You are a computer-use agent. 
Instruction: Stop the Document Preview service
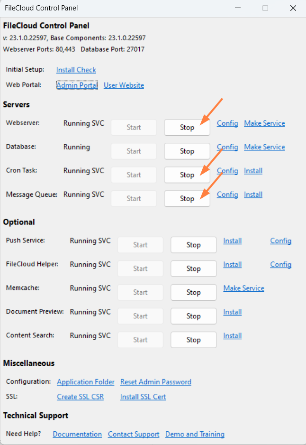(193, 316)
